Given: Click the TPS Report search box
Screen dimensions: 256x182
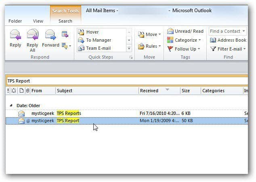Looking at the screenshot, I should [127, 81].
